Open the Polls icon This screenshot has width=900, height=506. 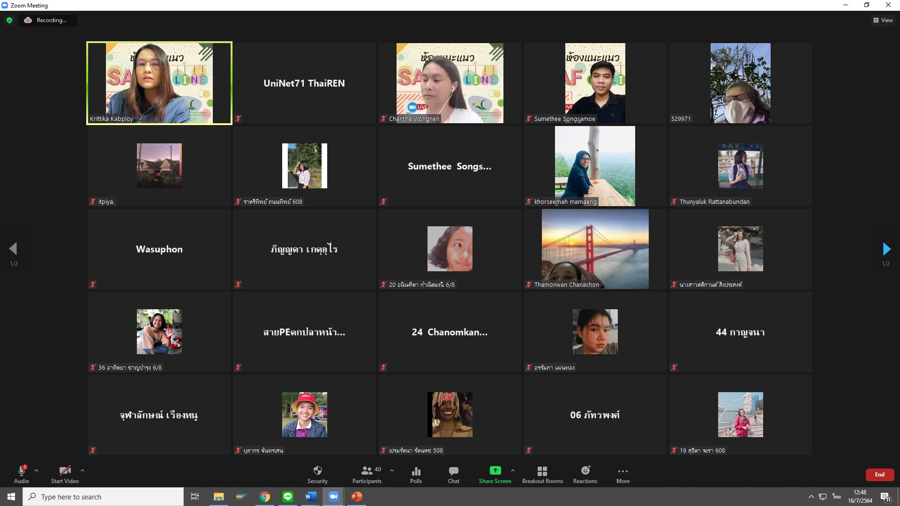pos(416,474)
